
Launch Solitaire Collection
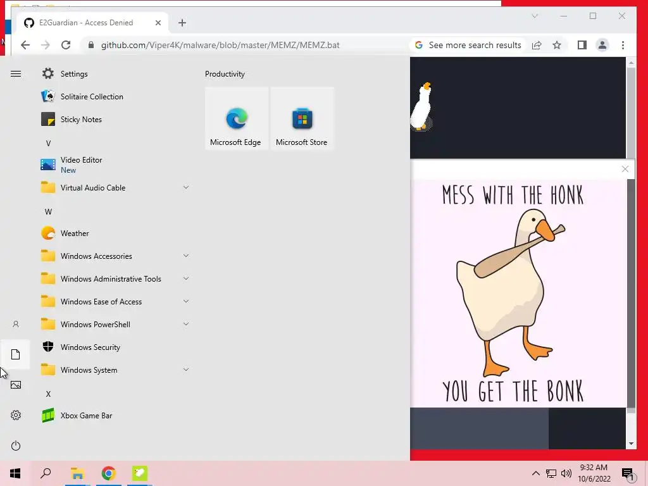click(x=116, y=97)
